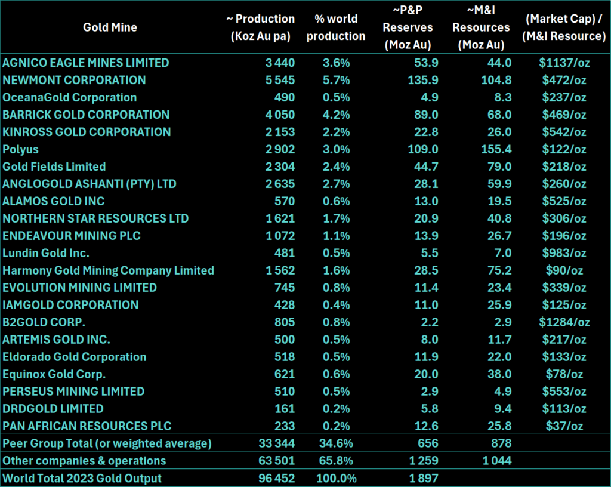
Task: Click PERSEUS MINING LIMITED name
Action: [x=73, y=391]
